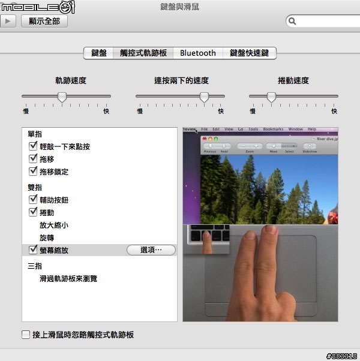Image resolution: width=360 pixels, height=361 pixels.
Task: Click the 連按兩下的速度 slider knob
Action: (x=204, y=97)
